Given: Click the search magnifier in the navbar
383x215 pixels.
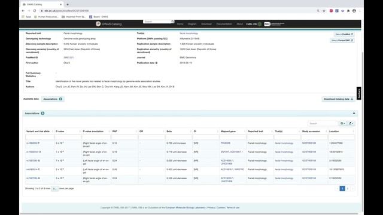Looking at the screenshot, I should click(x=173, y=21).
